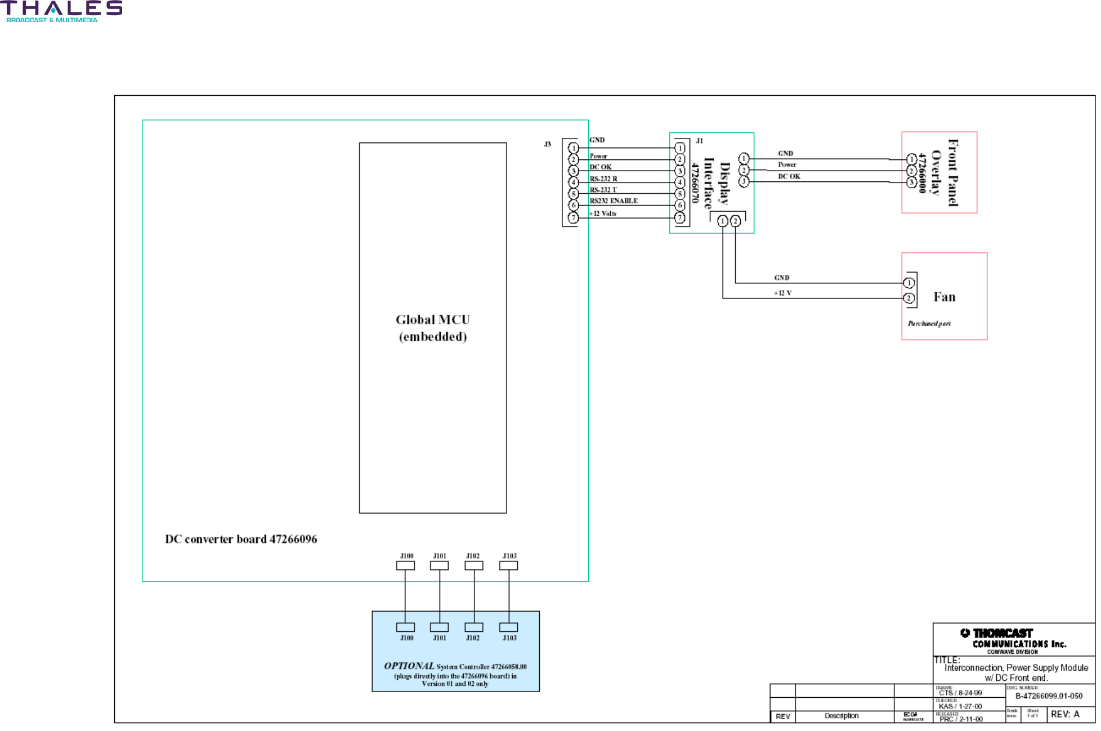Click the Thales Broadcast & Multimedia logo
The height and width of the screenshot is (731, 1101).
pos(61,11)
